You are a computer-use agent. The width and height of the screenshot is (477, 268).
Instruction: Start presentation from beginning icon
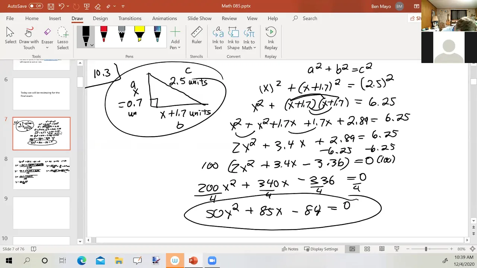(x=87, y=6)
